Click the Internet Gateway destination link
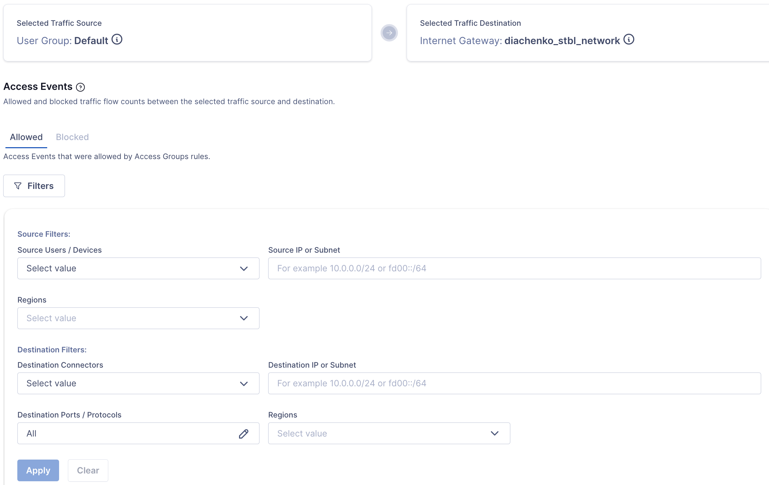 [x=519, y=40]
